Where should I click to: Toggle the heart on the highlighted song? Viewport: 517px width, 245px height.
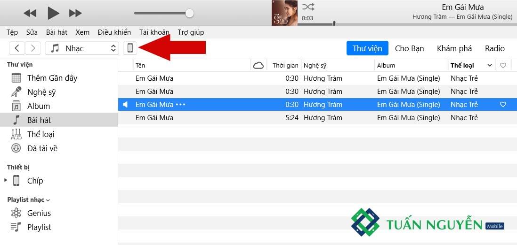503,105
